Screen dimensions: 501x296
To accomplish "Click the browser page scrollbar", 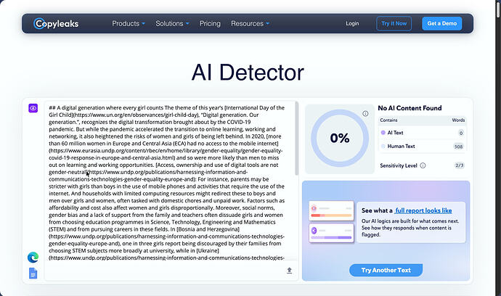I will coord(498,9).
